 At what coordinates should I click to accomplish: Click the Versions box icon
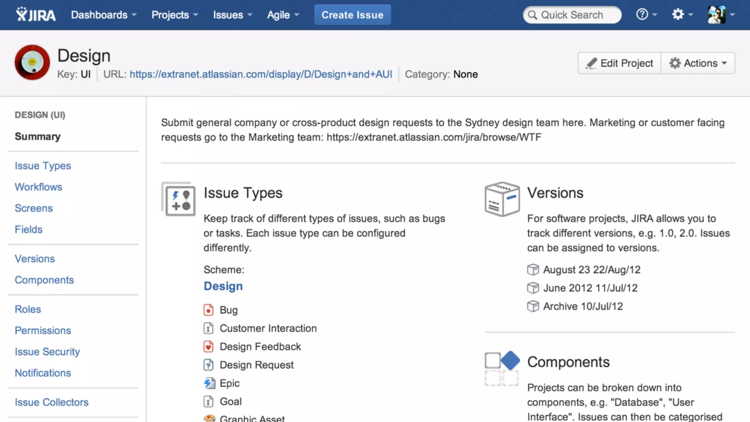coord(502,199)
